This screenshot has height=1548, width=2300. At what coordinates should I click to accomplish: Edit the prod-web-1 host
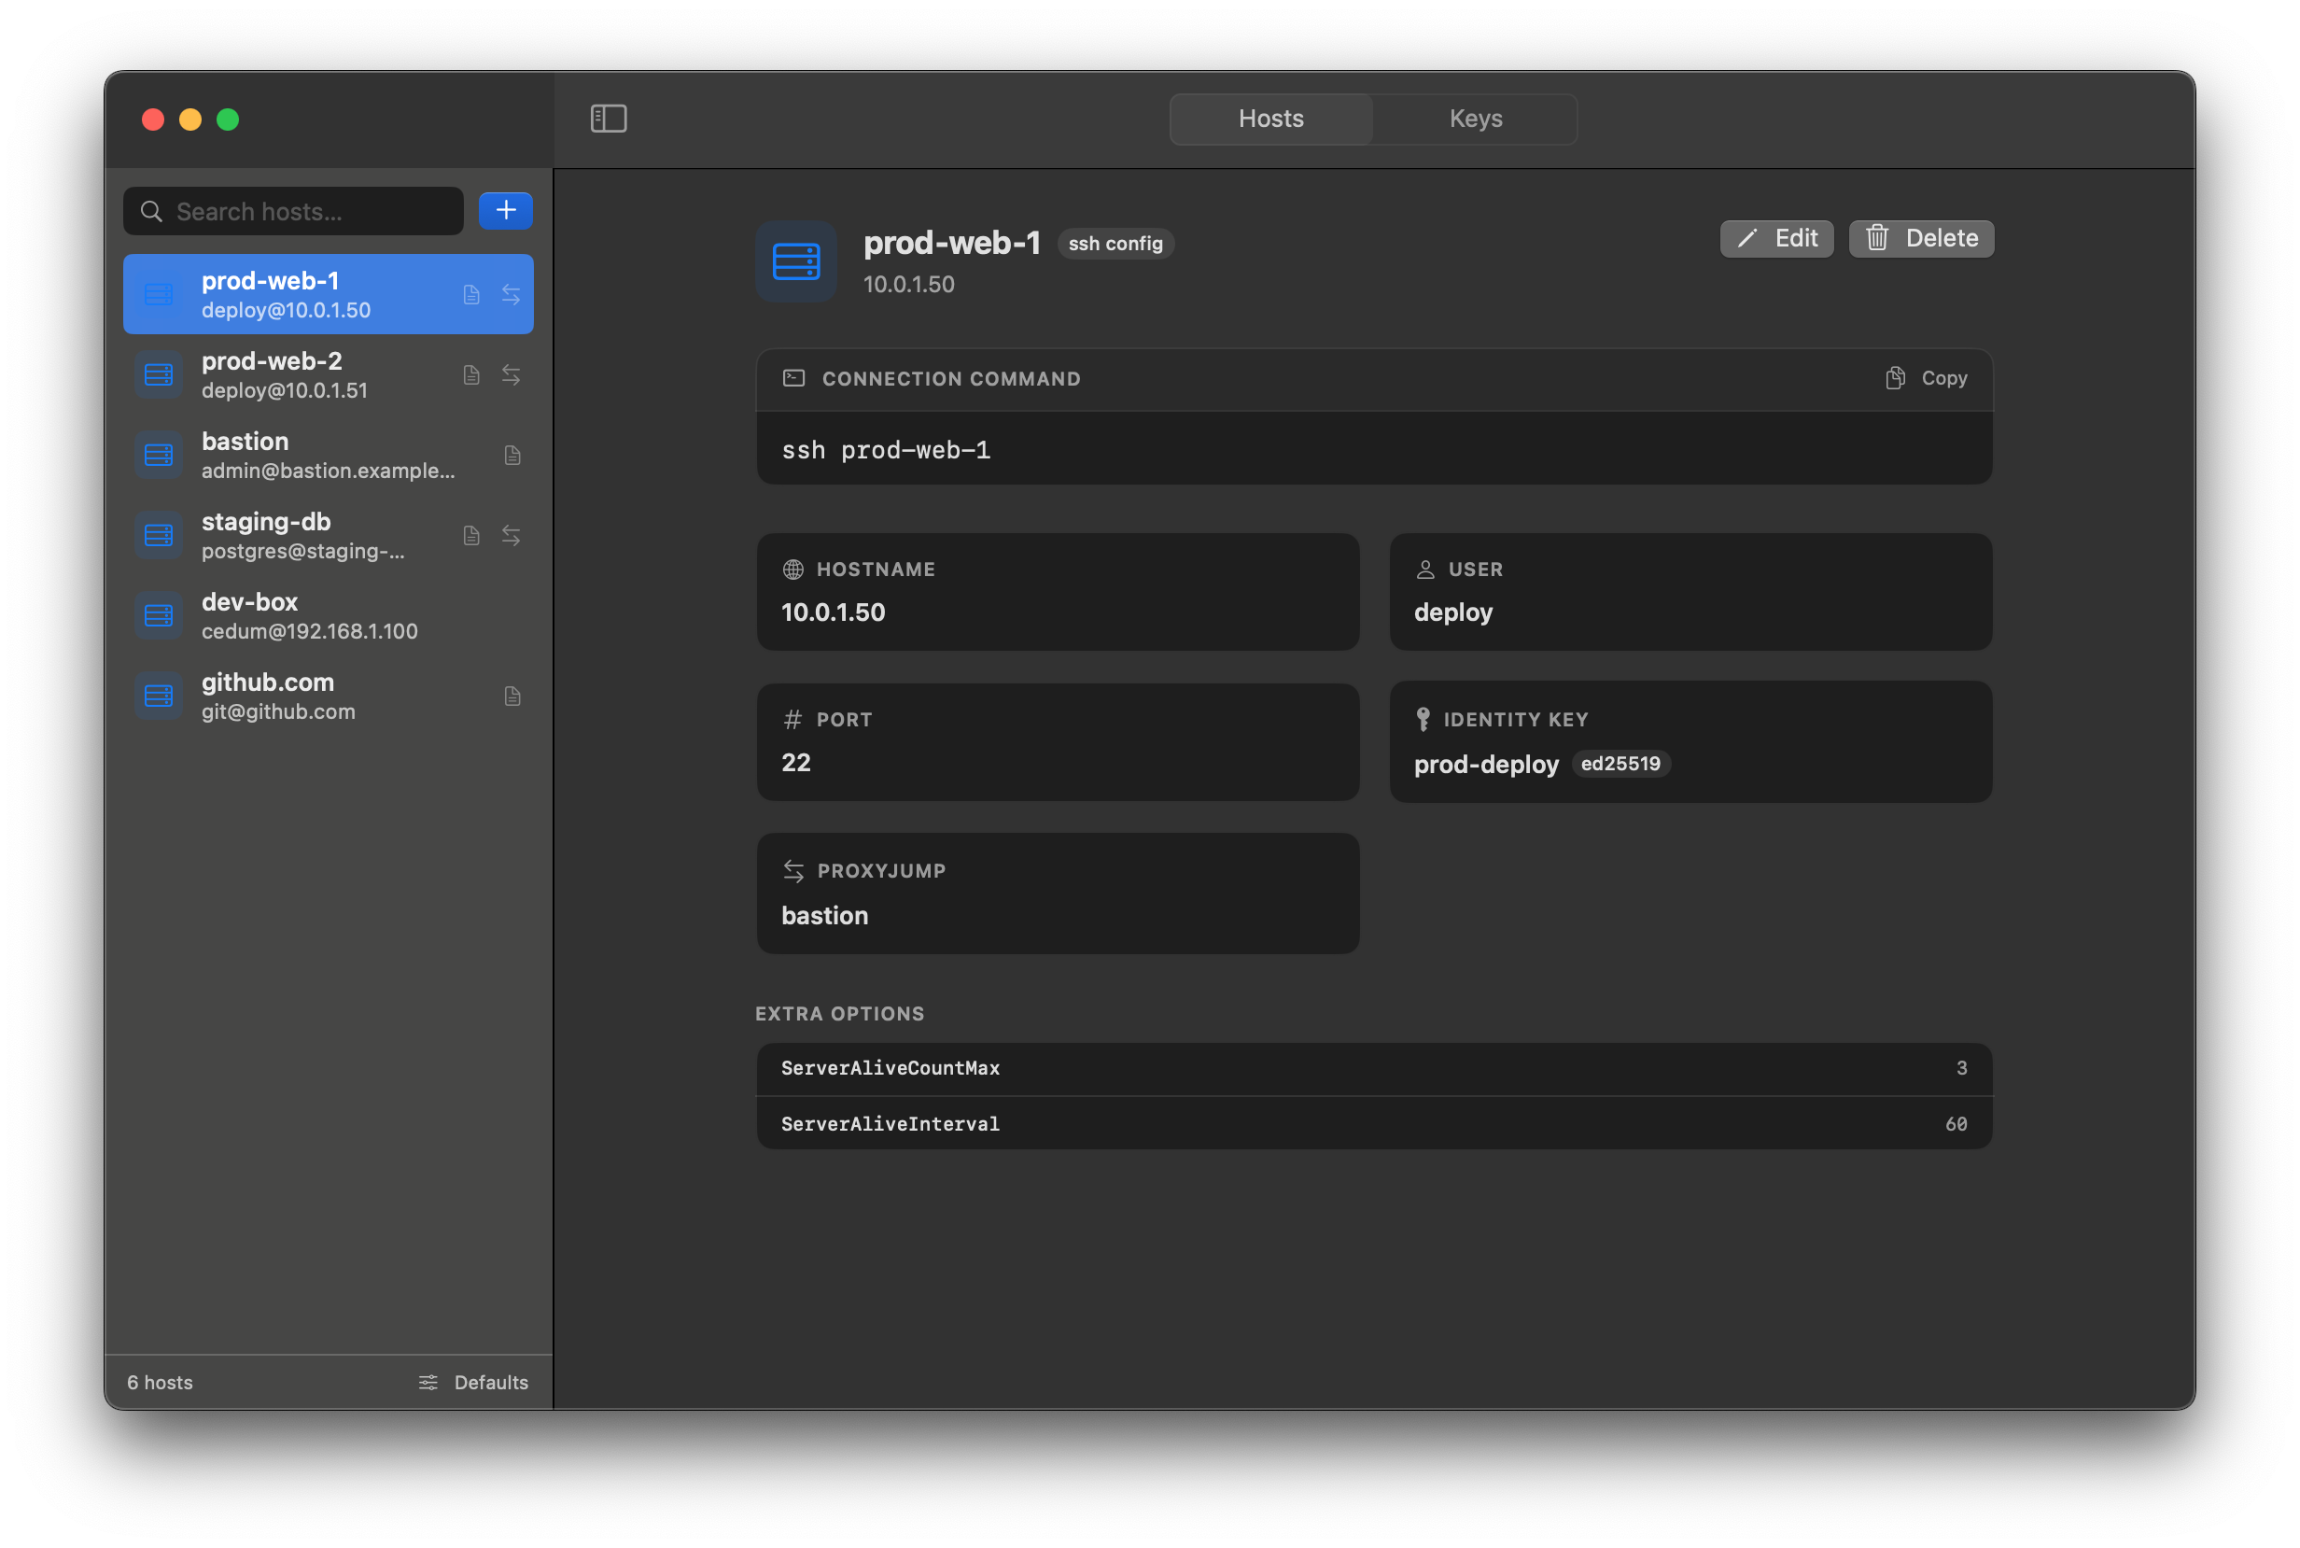1777,239
